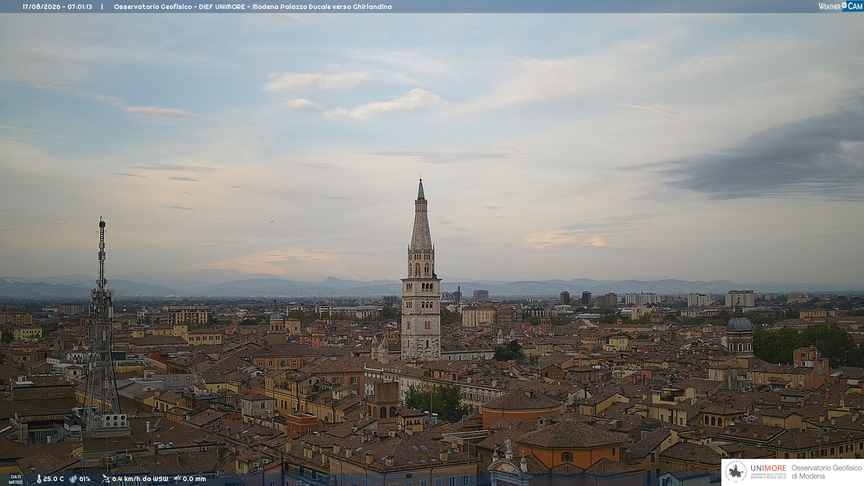The width and height of the screenshot is (864, 486).
Task: Click the Osservatorio Geofisico title text
Action: click(153, 7)
